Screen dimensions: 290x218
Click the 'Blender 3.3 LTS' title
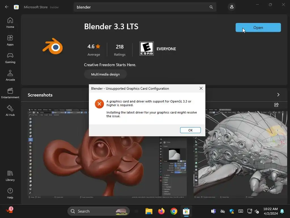point(111,26)
